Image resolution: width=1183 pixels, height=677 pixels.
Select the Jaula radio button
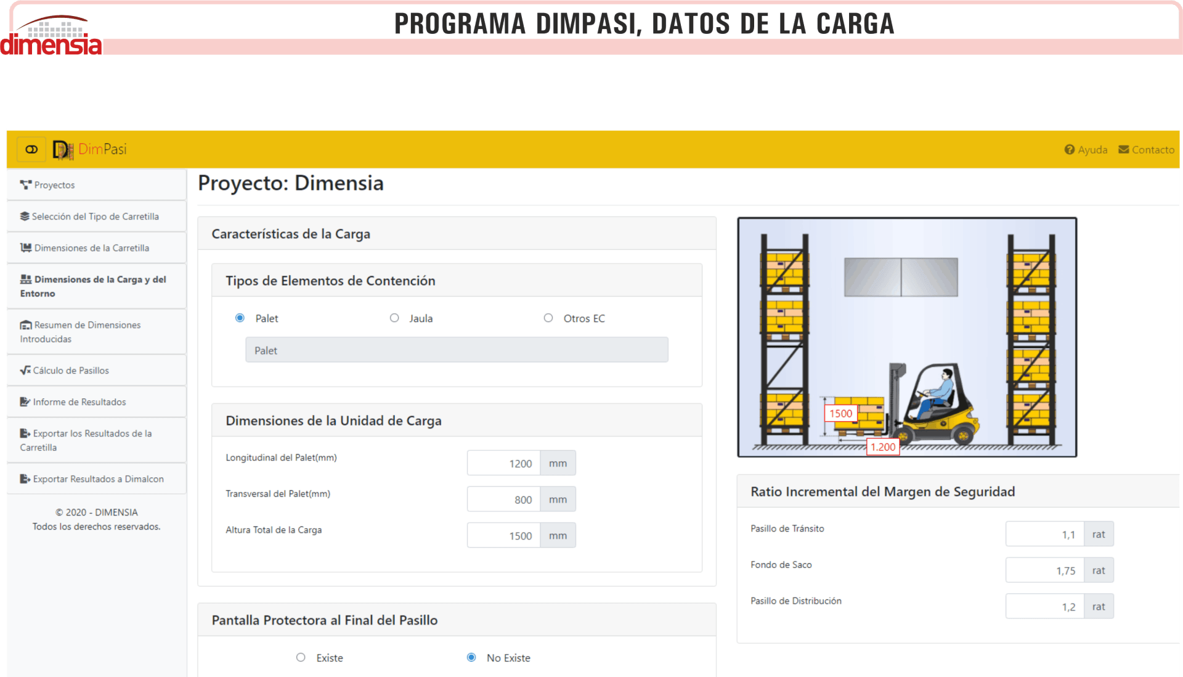coord(394,318)
